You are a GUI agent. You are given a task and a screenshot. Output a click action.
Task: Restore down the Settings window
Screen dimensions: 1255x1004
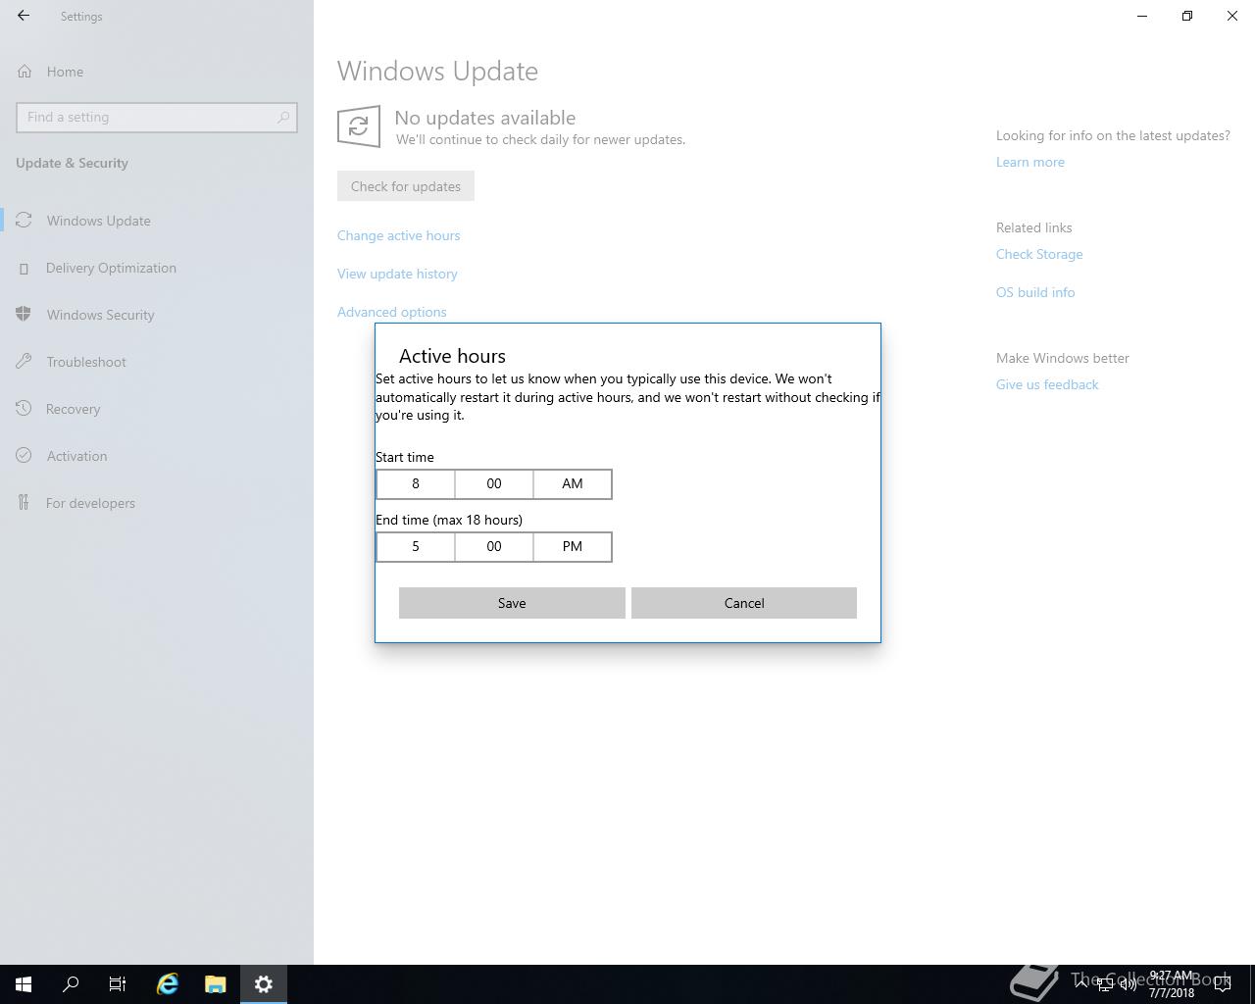(1187, 16)
